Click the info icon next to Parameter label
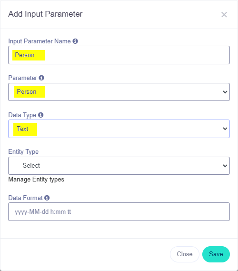This screenshot has height=271, width=238. (x=41, y=78)
